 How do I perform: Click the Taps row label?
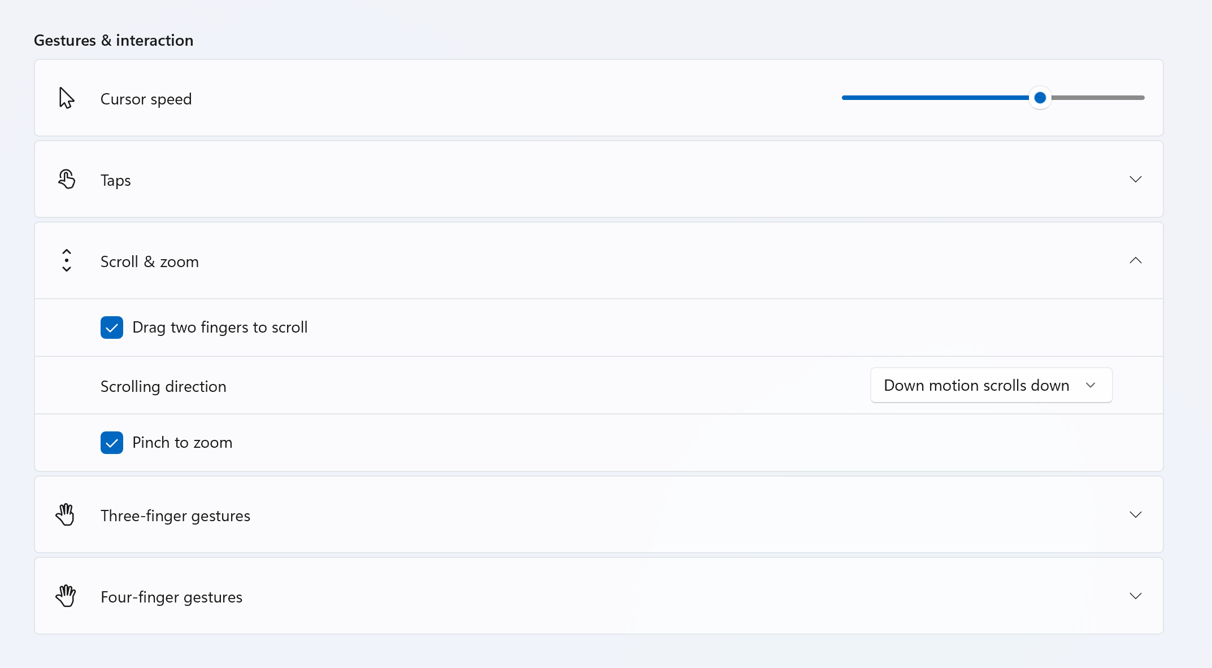pos(116,181)
